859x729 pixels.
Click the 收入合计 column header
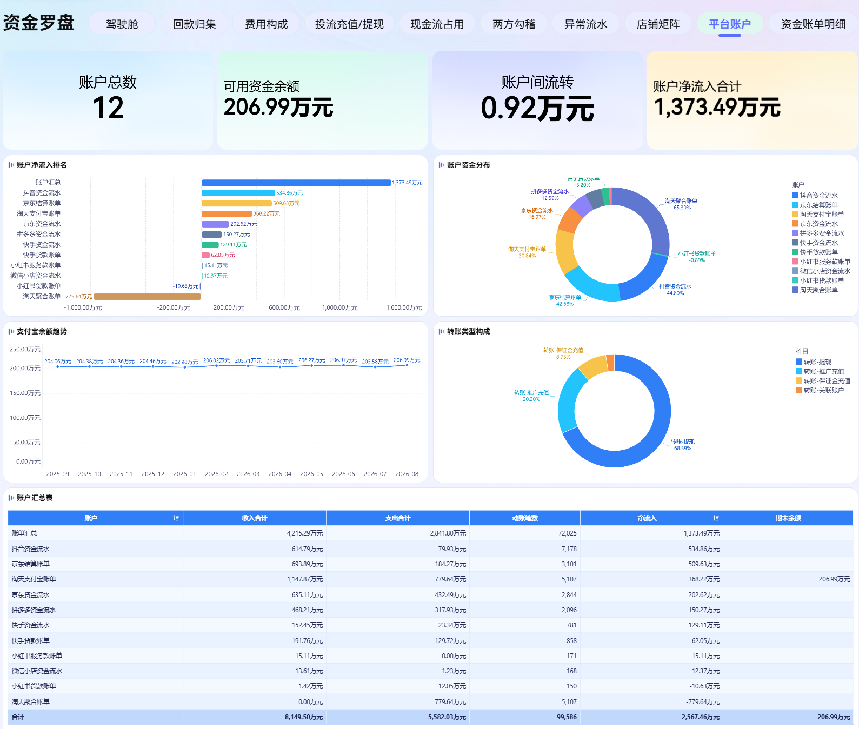point(255,518)
